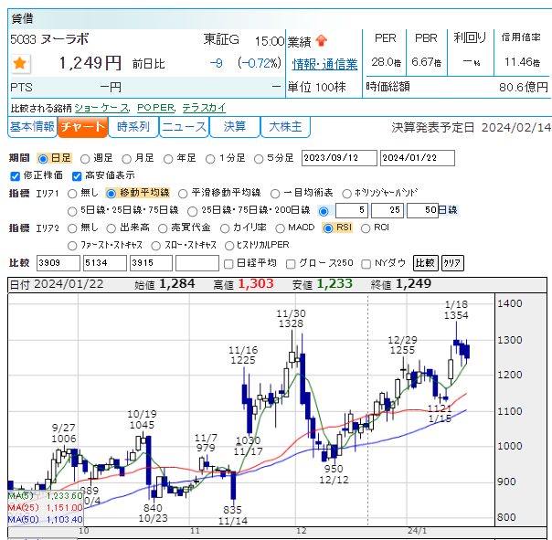Click the 決算発表予定日 2024/02/14 text

471,127
